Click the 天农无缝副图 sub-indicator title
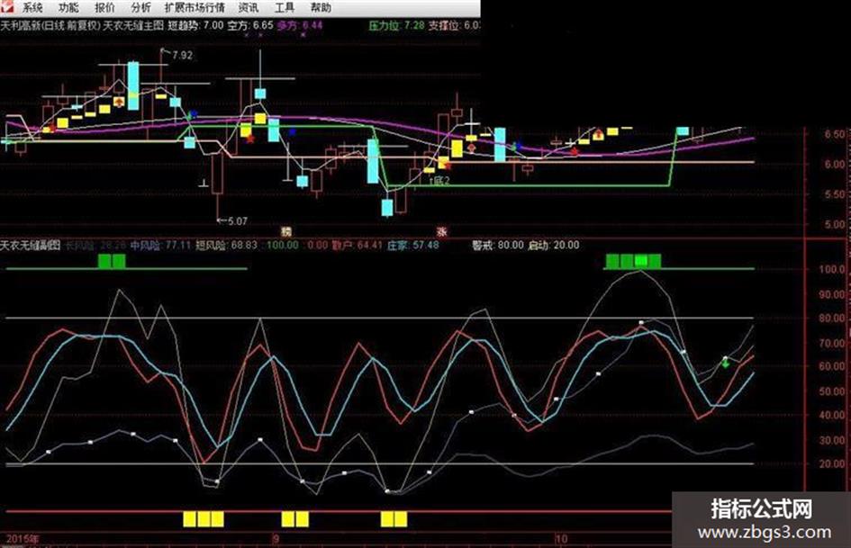The image size is (851, 548). [x=31, y=246]
